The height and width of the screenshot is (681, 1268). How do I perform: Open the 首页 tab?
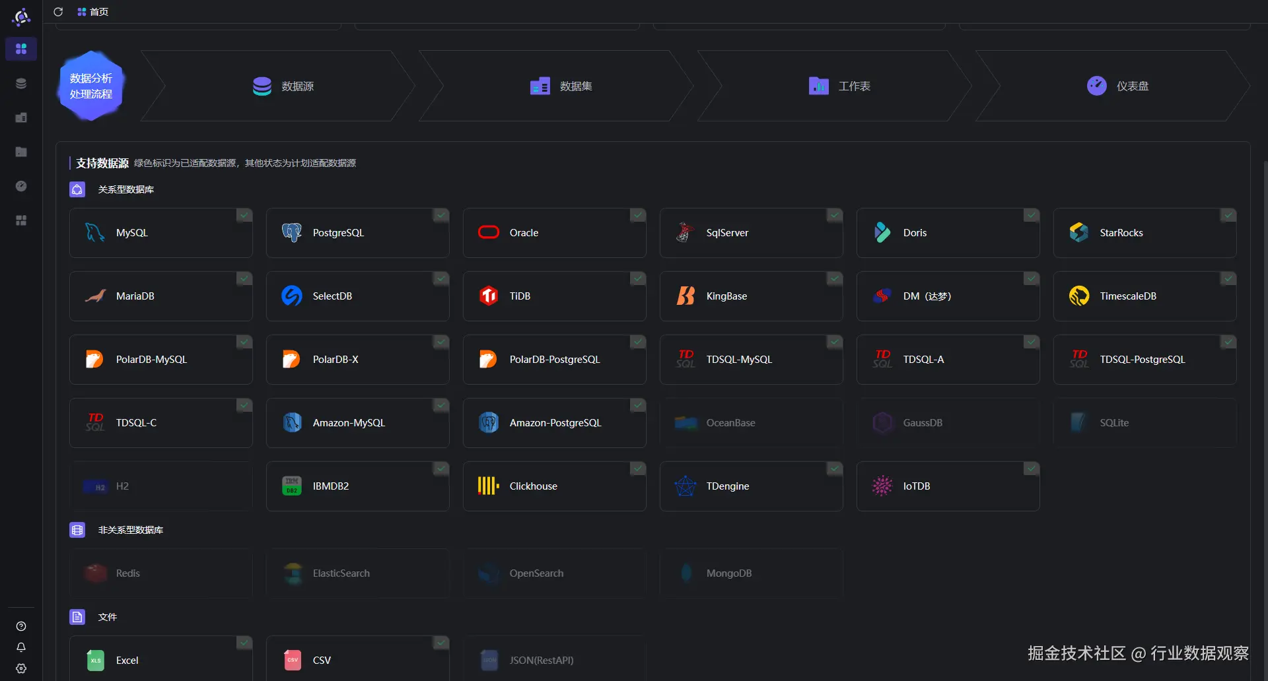[92, 12]
